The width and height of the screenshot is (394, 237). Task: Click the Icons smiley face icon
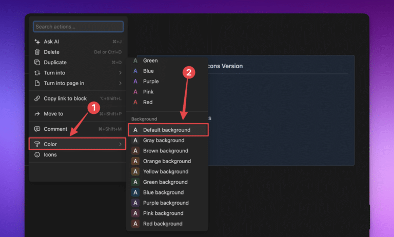[x=37, y=154]
